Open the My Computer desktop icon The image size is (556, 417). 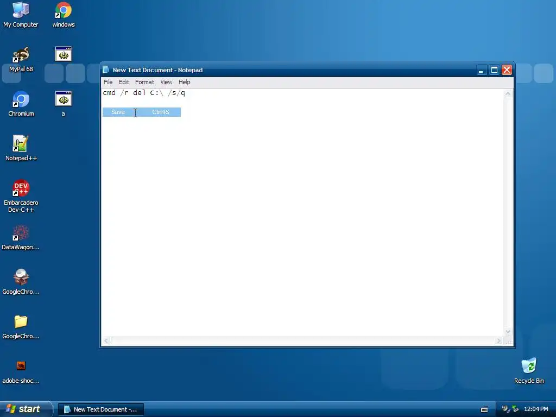tap(21, 14)
